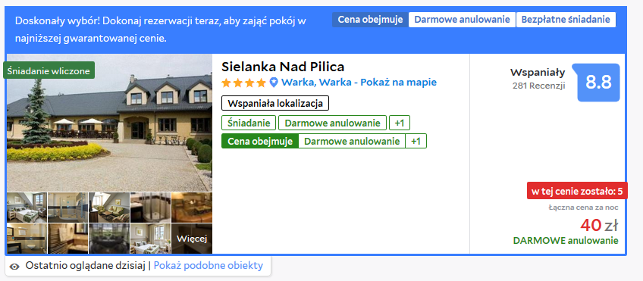Expand the '+1' tag after Śniadanie row

click(400, 123)
